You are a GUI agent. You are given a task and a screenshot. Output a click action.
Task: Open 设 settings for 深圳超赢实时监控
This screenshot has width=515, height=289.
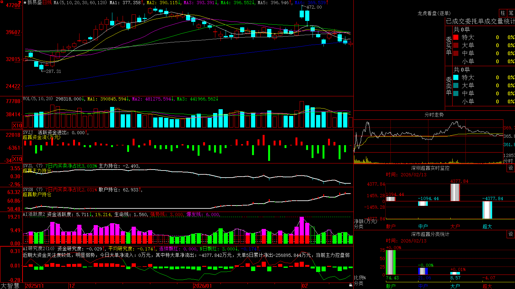(x=511, y=168)
